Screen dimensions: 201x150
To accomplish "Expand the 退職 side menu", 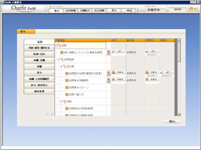I will 39,66.
